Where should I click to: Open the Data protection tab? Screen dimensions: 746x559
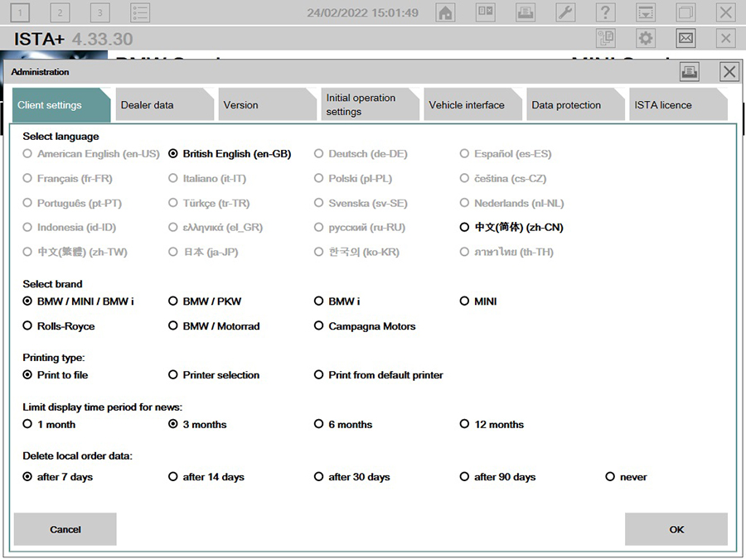[576, 104]
